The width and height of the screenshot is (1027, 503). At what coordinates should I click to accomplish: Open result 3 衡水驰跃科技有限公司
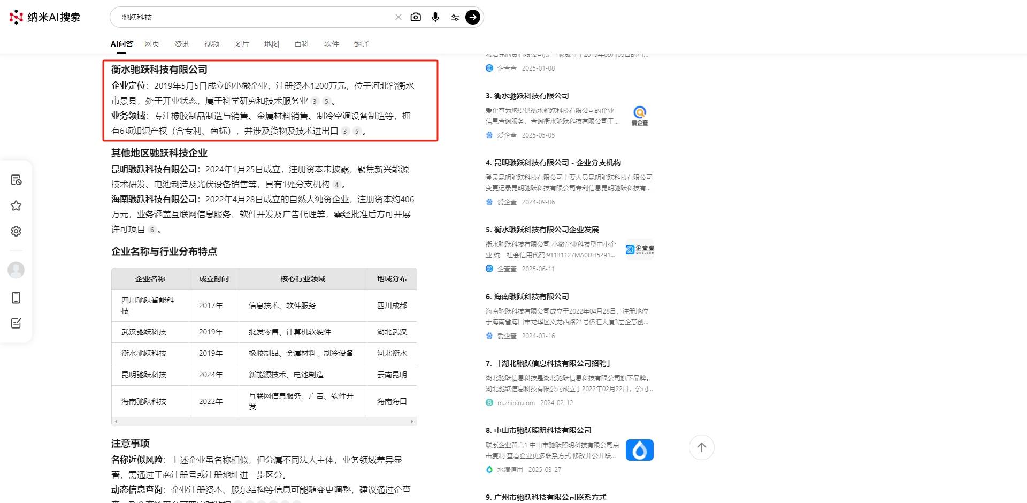click(527, 96)
